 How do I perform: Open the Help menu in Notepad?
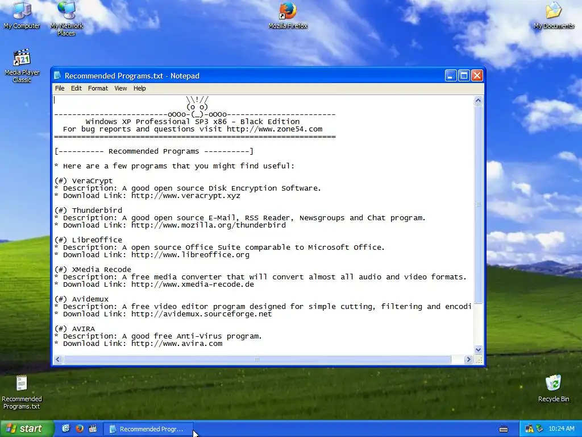coord(140,88)
